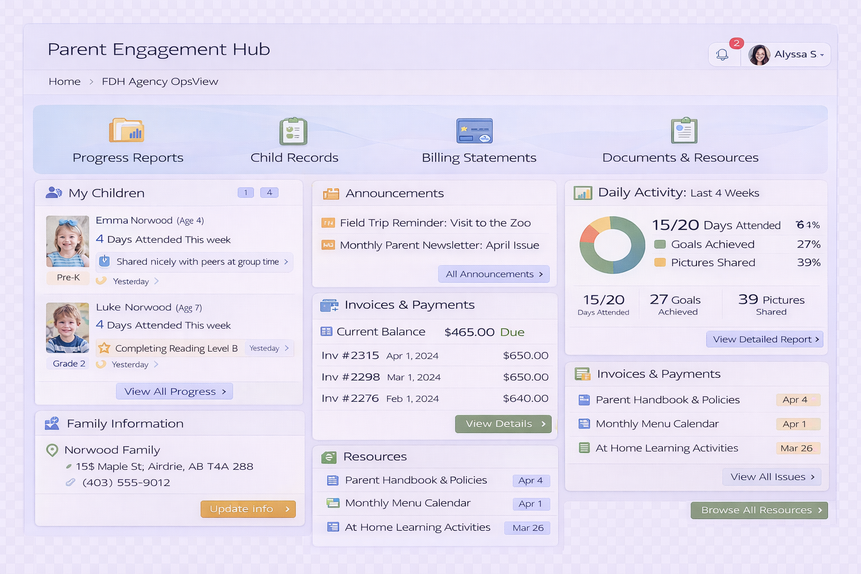This screenshot has width=861, height=574.
Task: Go to Home in the breadcrumb
Action: [x=64, y=82]
